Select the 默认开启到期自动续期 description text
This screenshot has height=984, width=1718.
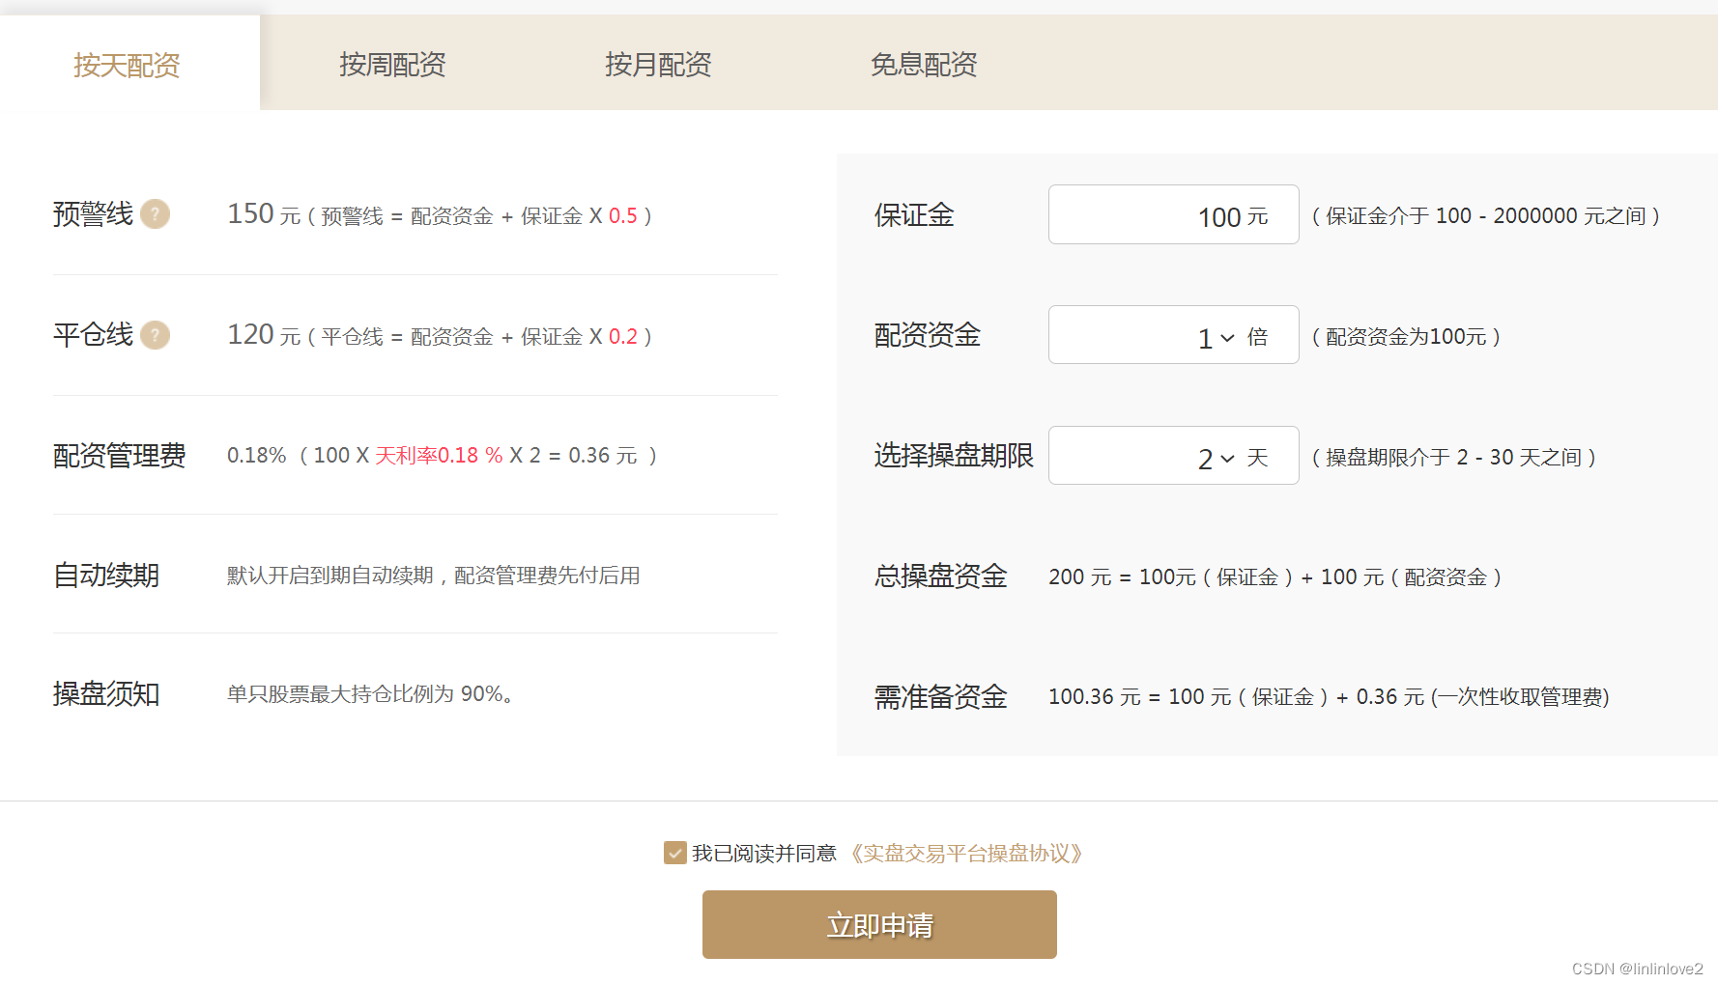tap(433, 576)
